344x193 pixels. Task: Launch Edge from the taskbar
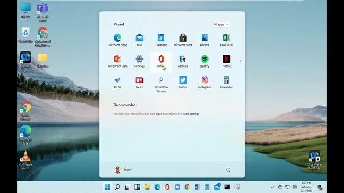click(157, 187)
